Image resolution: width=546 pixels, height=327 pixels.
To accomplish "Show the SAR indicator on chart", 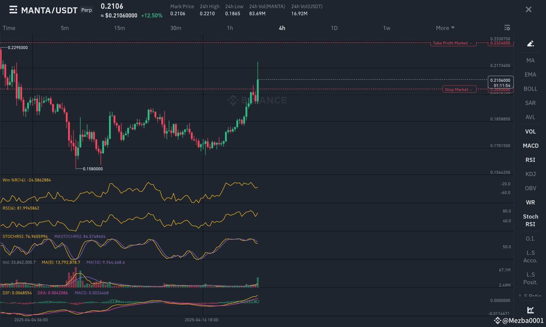I will [530, 103].
